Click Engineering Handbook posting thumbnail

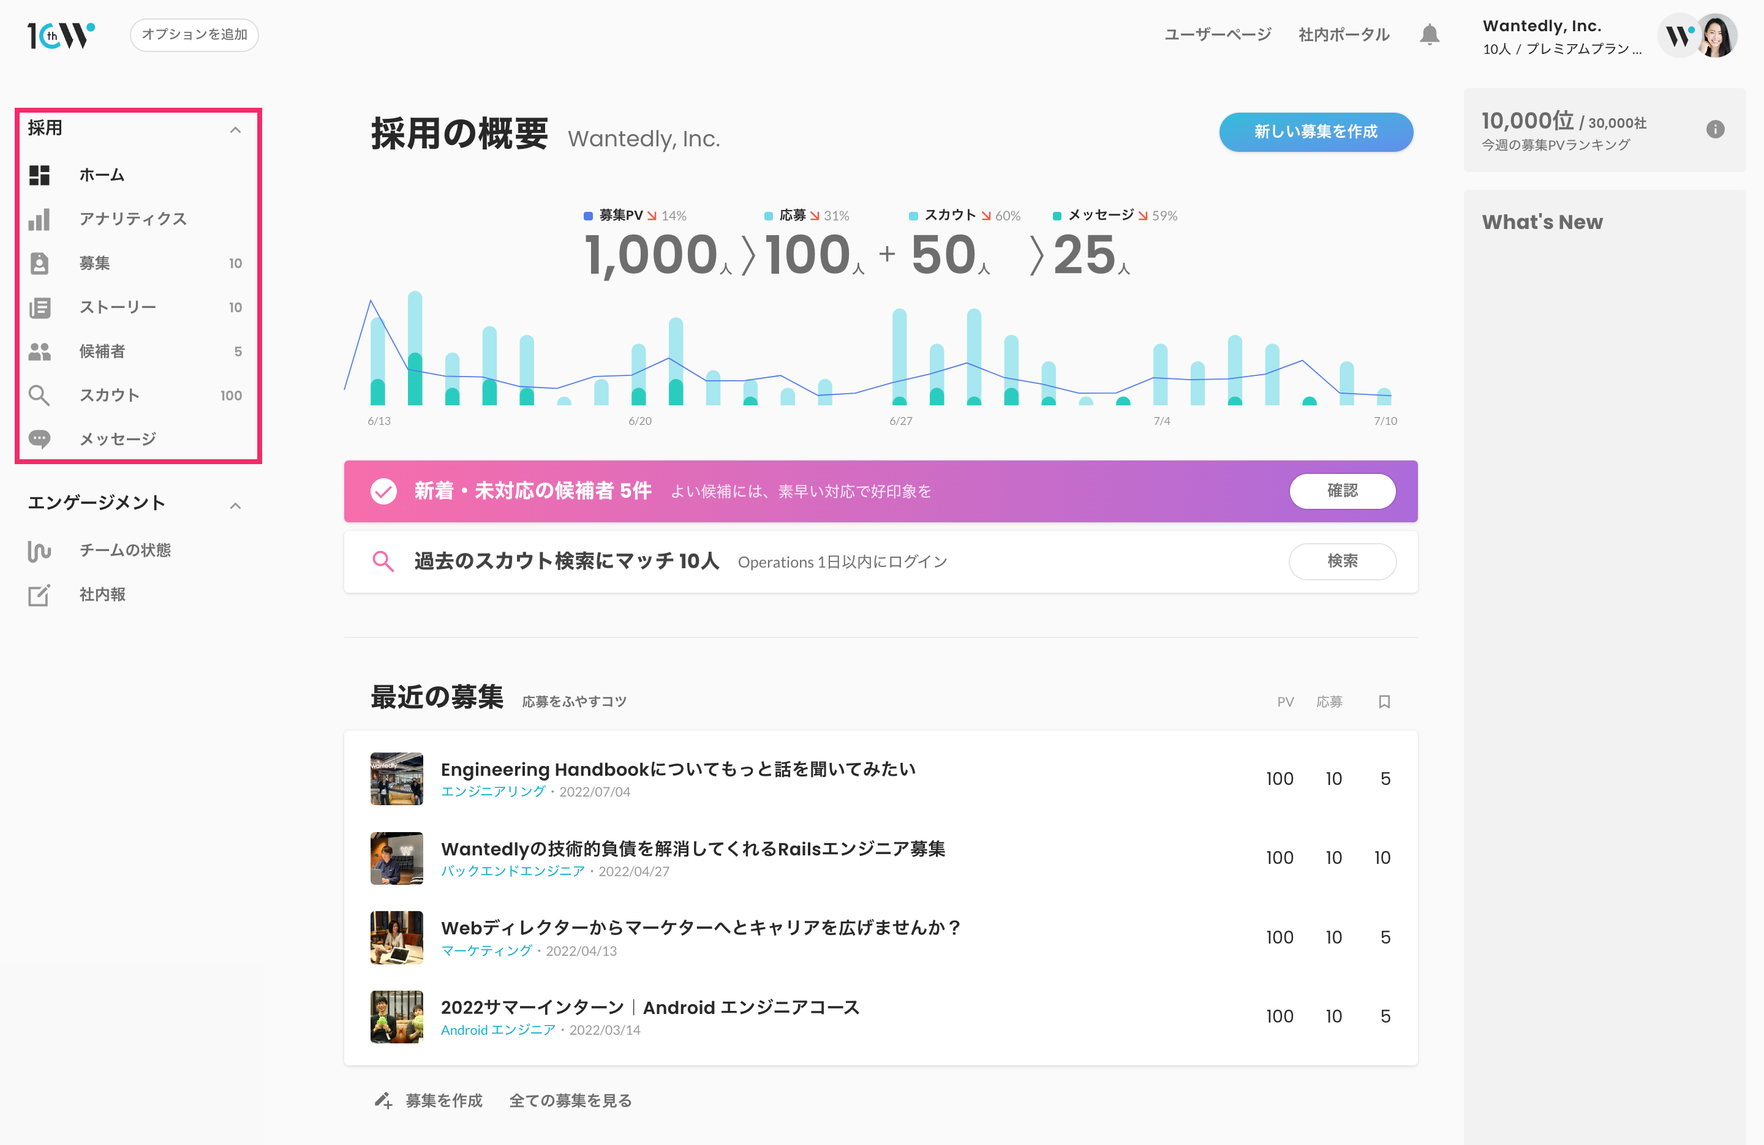(396, 779)
